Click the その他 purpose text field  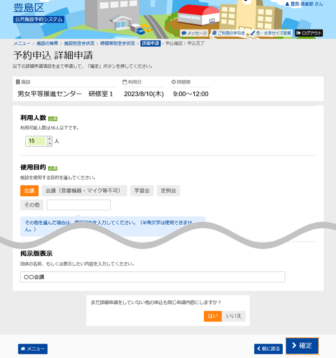[x=78, y=205]
